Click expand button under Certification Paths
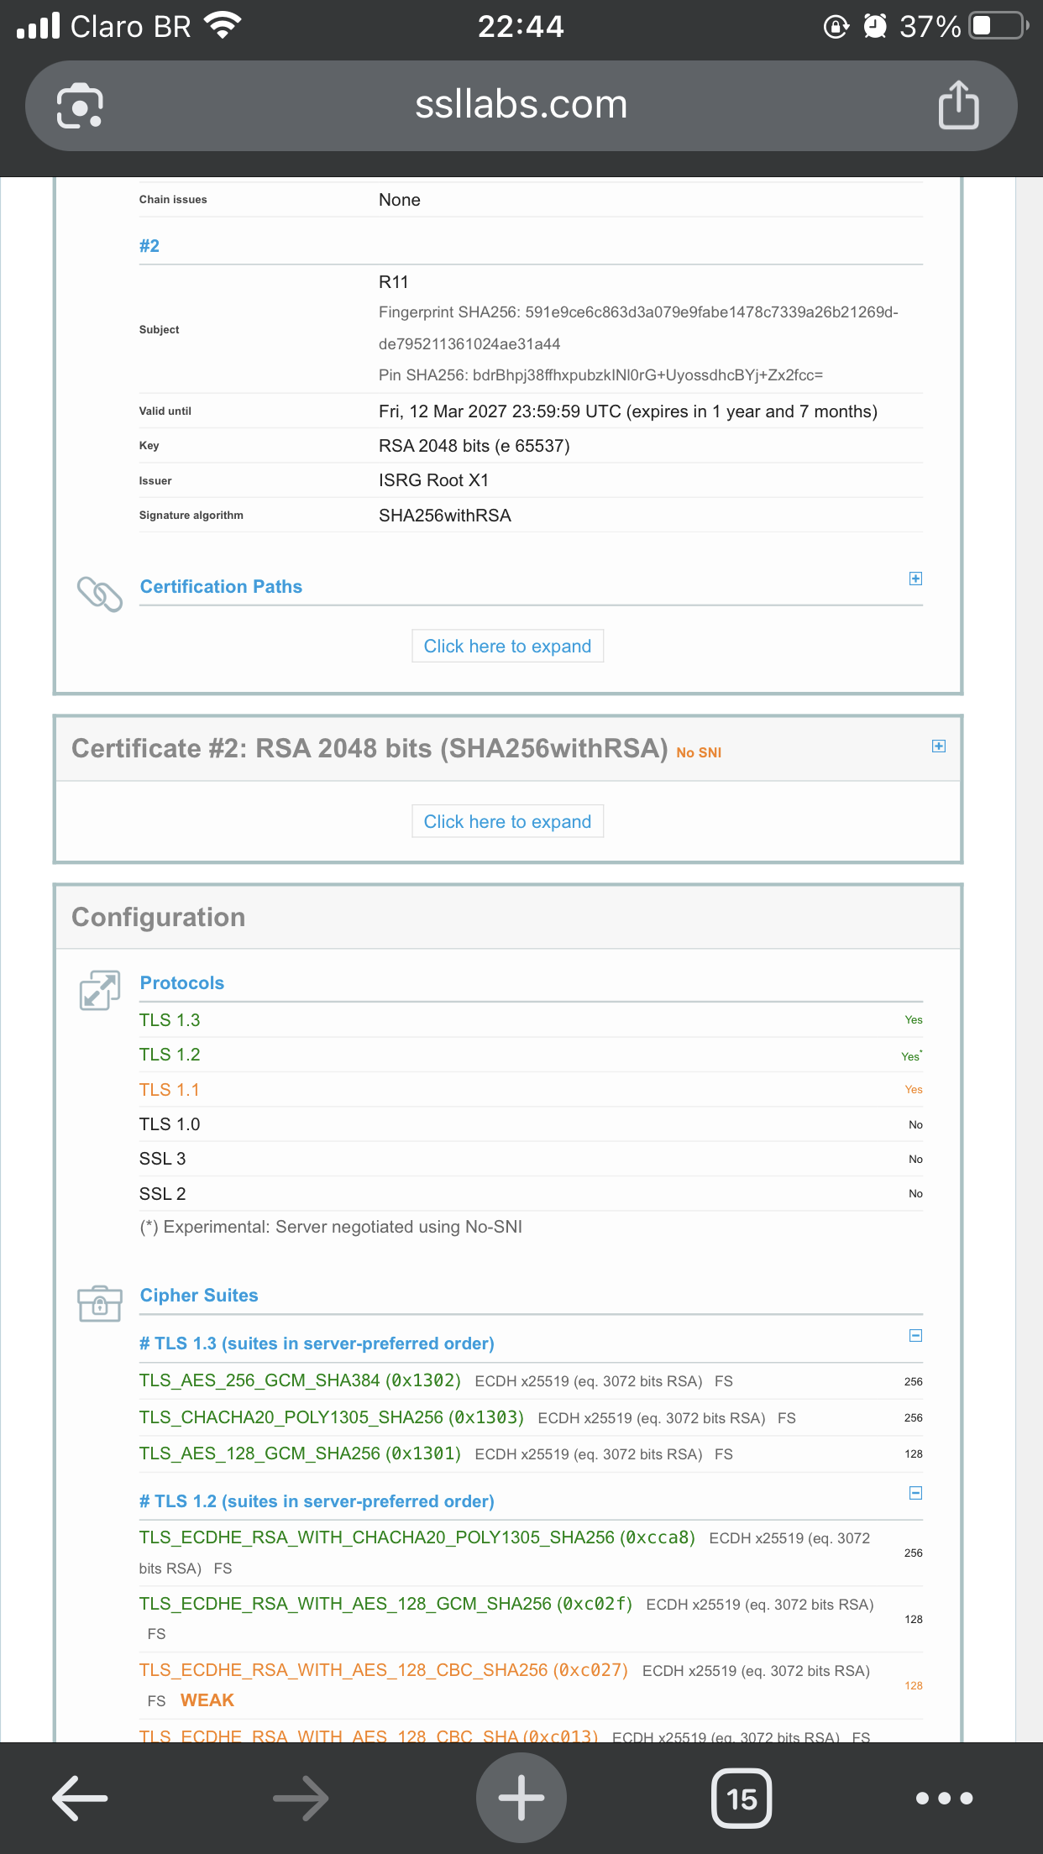This screenshot has width=1043, height=1854. (x=507, y=646)
